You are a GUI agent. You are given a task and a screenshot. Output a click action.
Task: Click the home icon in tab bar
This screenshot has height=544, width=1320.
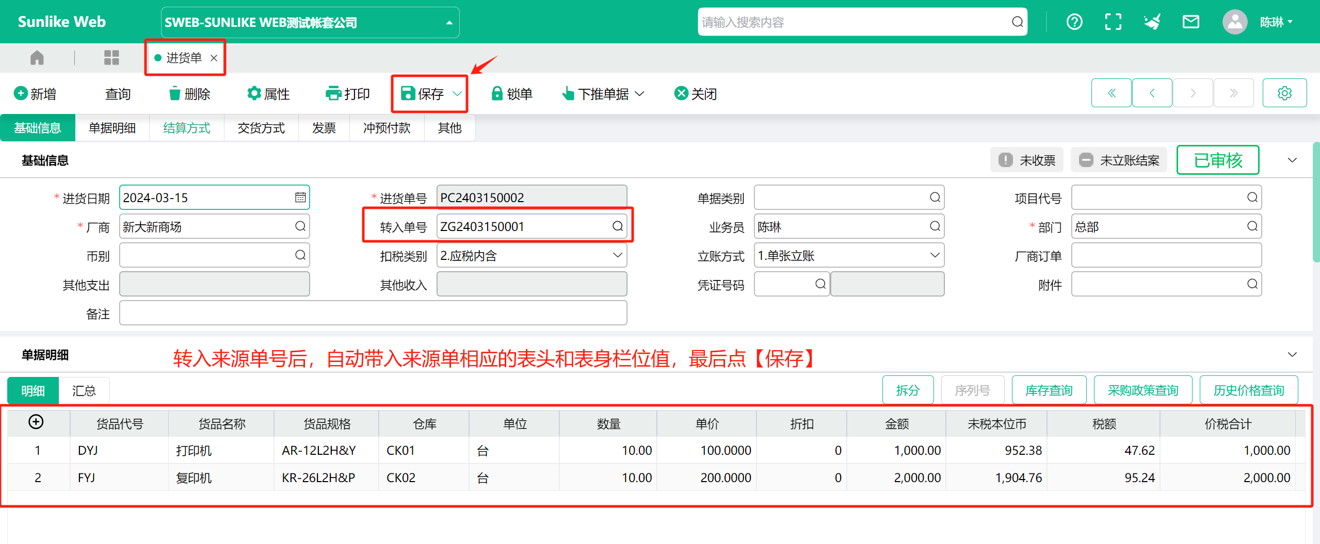point(37,58)
